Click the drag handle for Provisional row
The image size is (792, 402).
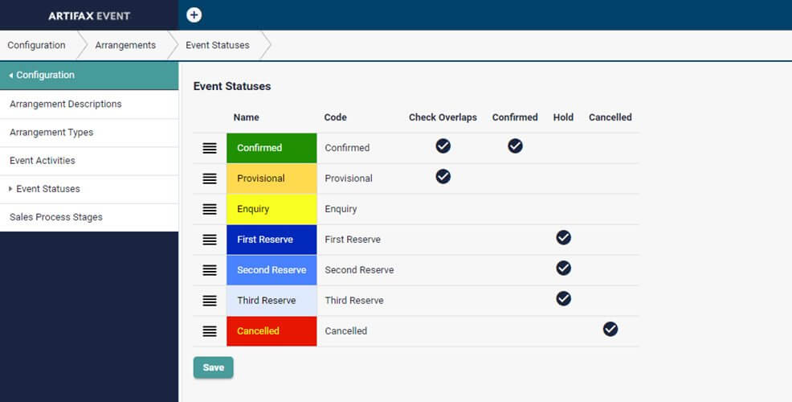210,178
